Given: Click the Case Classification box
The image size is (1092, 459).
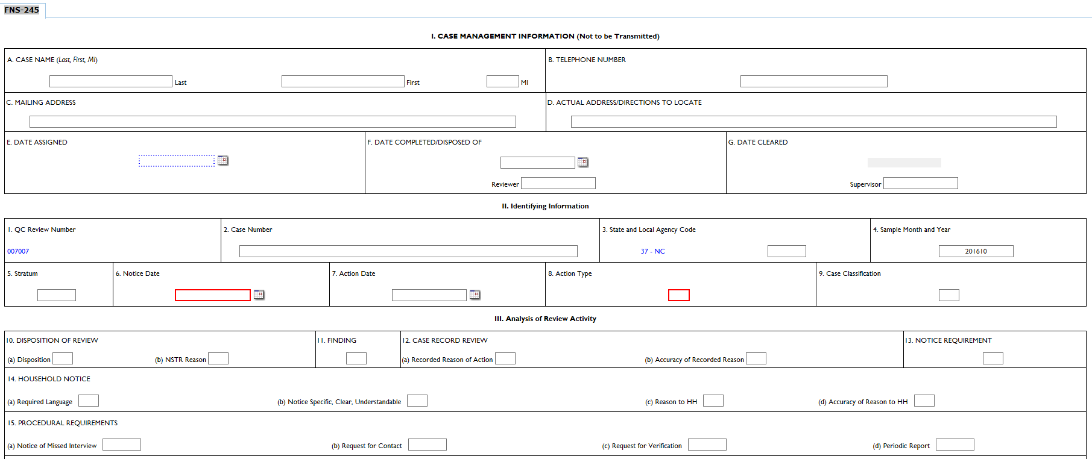Looking at the screenshot, I should pos(949,295).
